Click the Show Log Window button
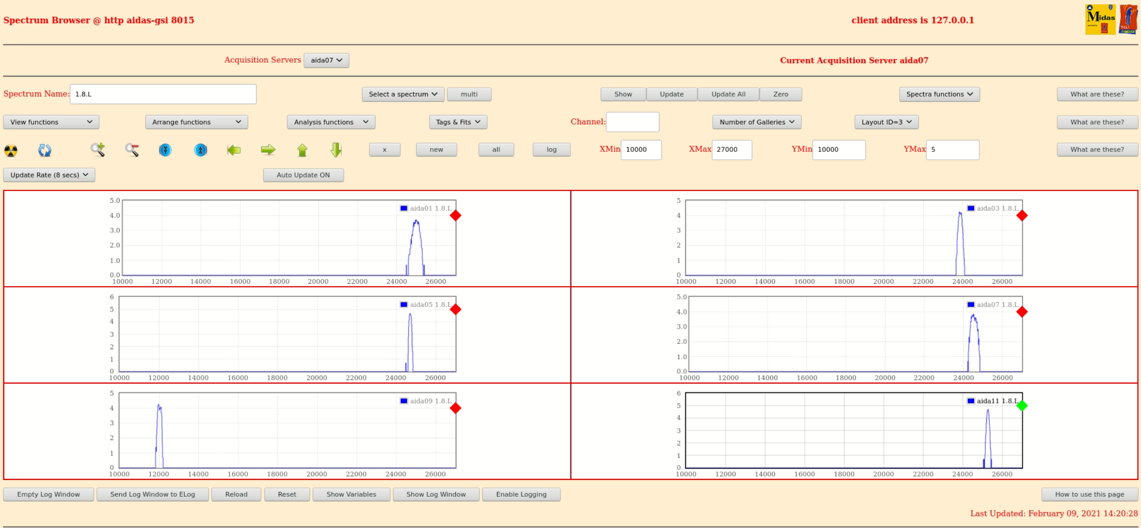The image size is (1141, 528). click(x=436, y=494)
